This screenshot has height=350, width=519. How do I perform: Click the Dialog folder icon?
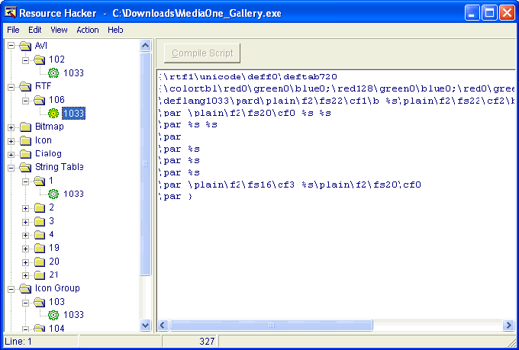25,154
